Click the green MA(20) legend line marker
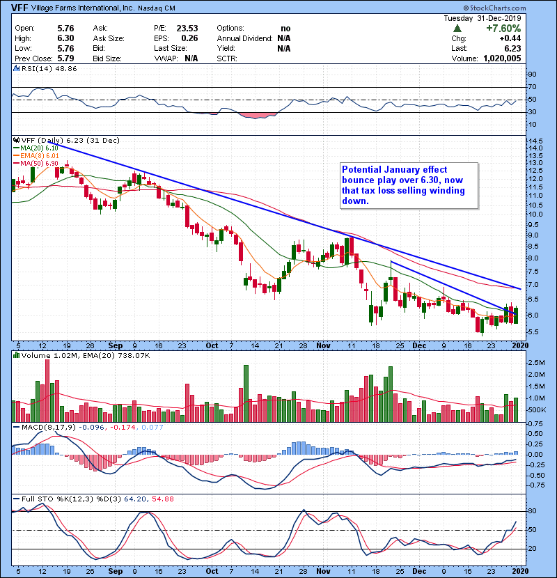 [x=16, y=148]
